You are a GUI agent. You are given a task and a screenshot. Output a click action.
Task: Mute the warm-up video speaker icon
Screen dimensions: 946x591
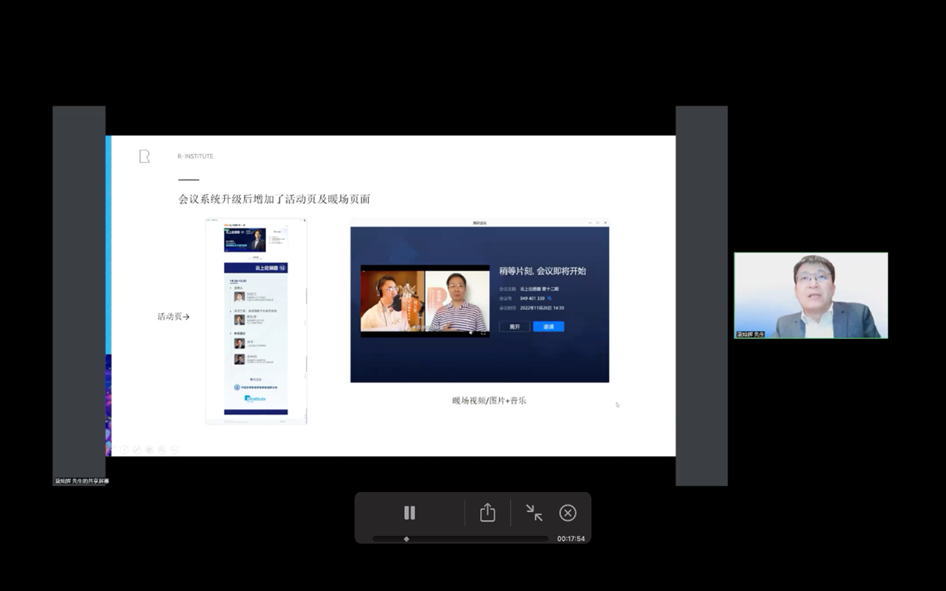(x=470, y=333)
